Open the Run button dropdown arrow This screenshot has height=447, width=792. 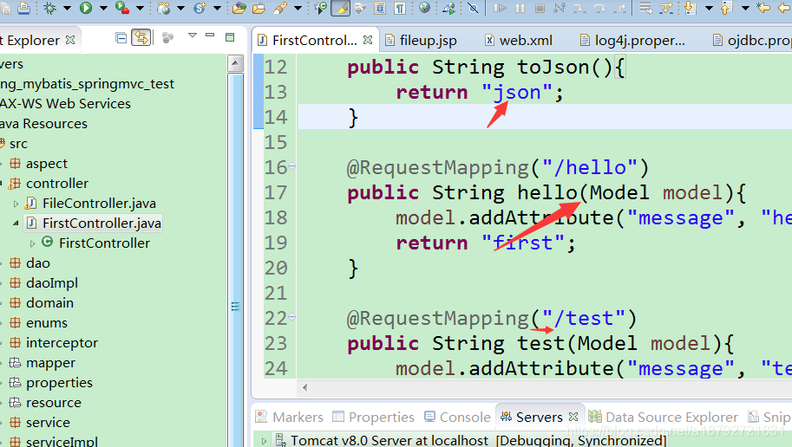coord(103,8)
